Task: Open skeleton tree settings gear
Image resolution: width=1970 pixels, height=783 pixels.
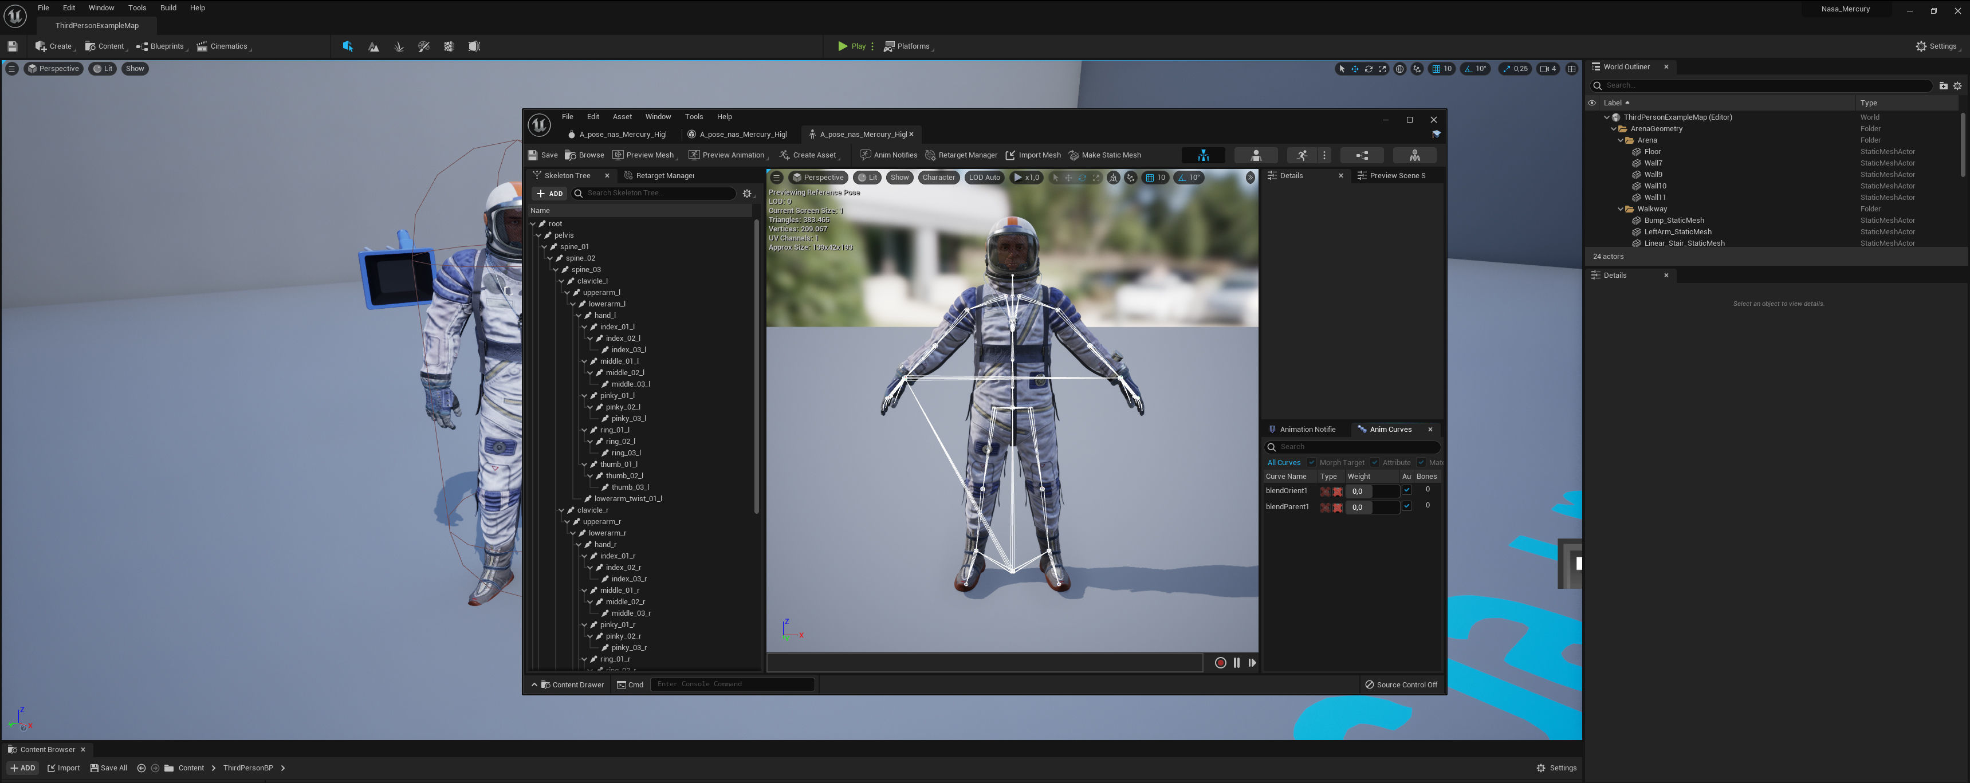Action: click(747, 194)
